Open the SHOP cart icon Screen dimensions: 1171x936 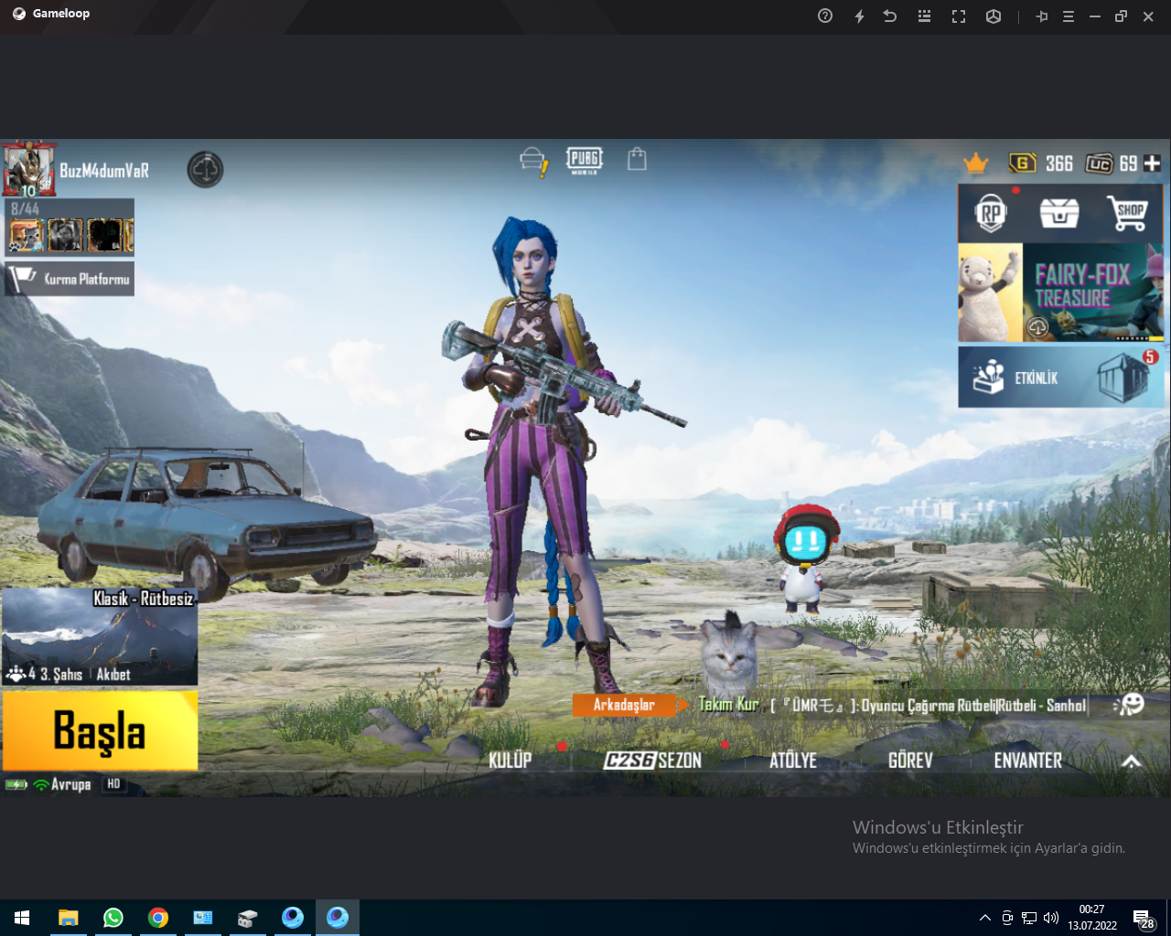1130,213
